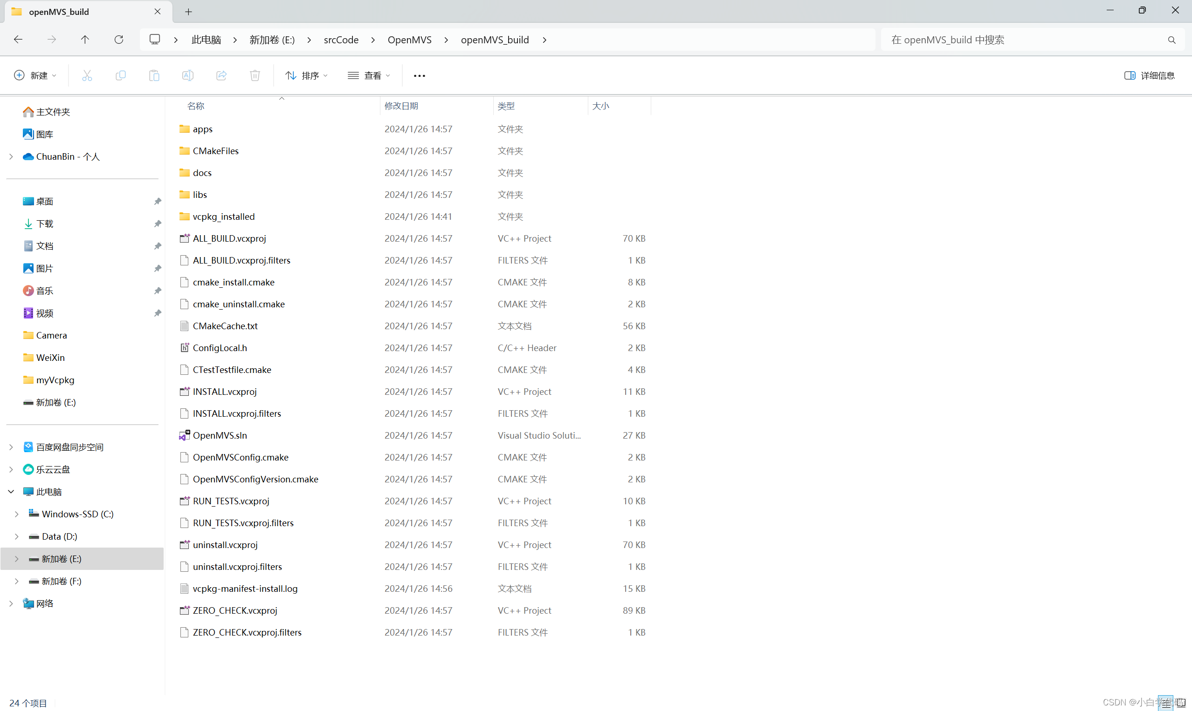Click the Delete trash icon
Image resolution: width=1192 pixels, height=711 pixels.
pyautogui.click(x=255, y=75)
